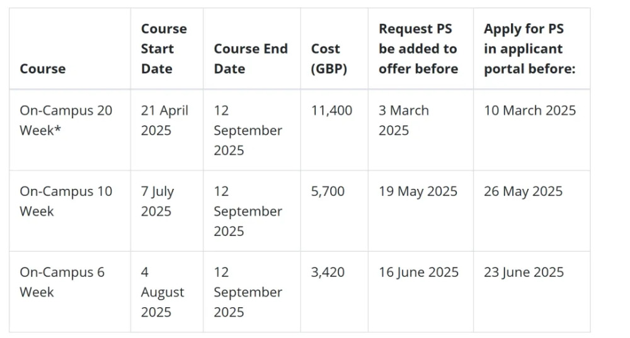This screenshot has width=630, height=338.
Task: Click the 10 March 2025 portal date
Action: click(530, 110)
